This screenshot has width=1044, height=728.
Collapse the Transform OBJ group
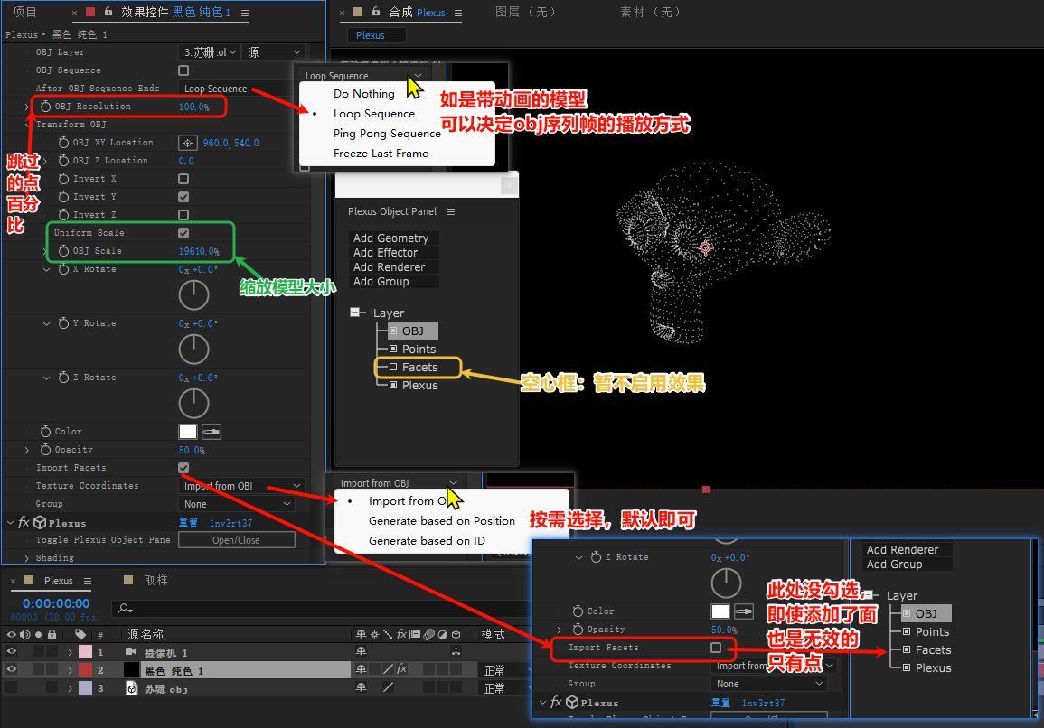pyautogui.click(x=27, y=125)
